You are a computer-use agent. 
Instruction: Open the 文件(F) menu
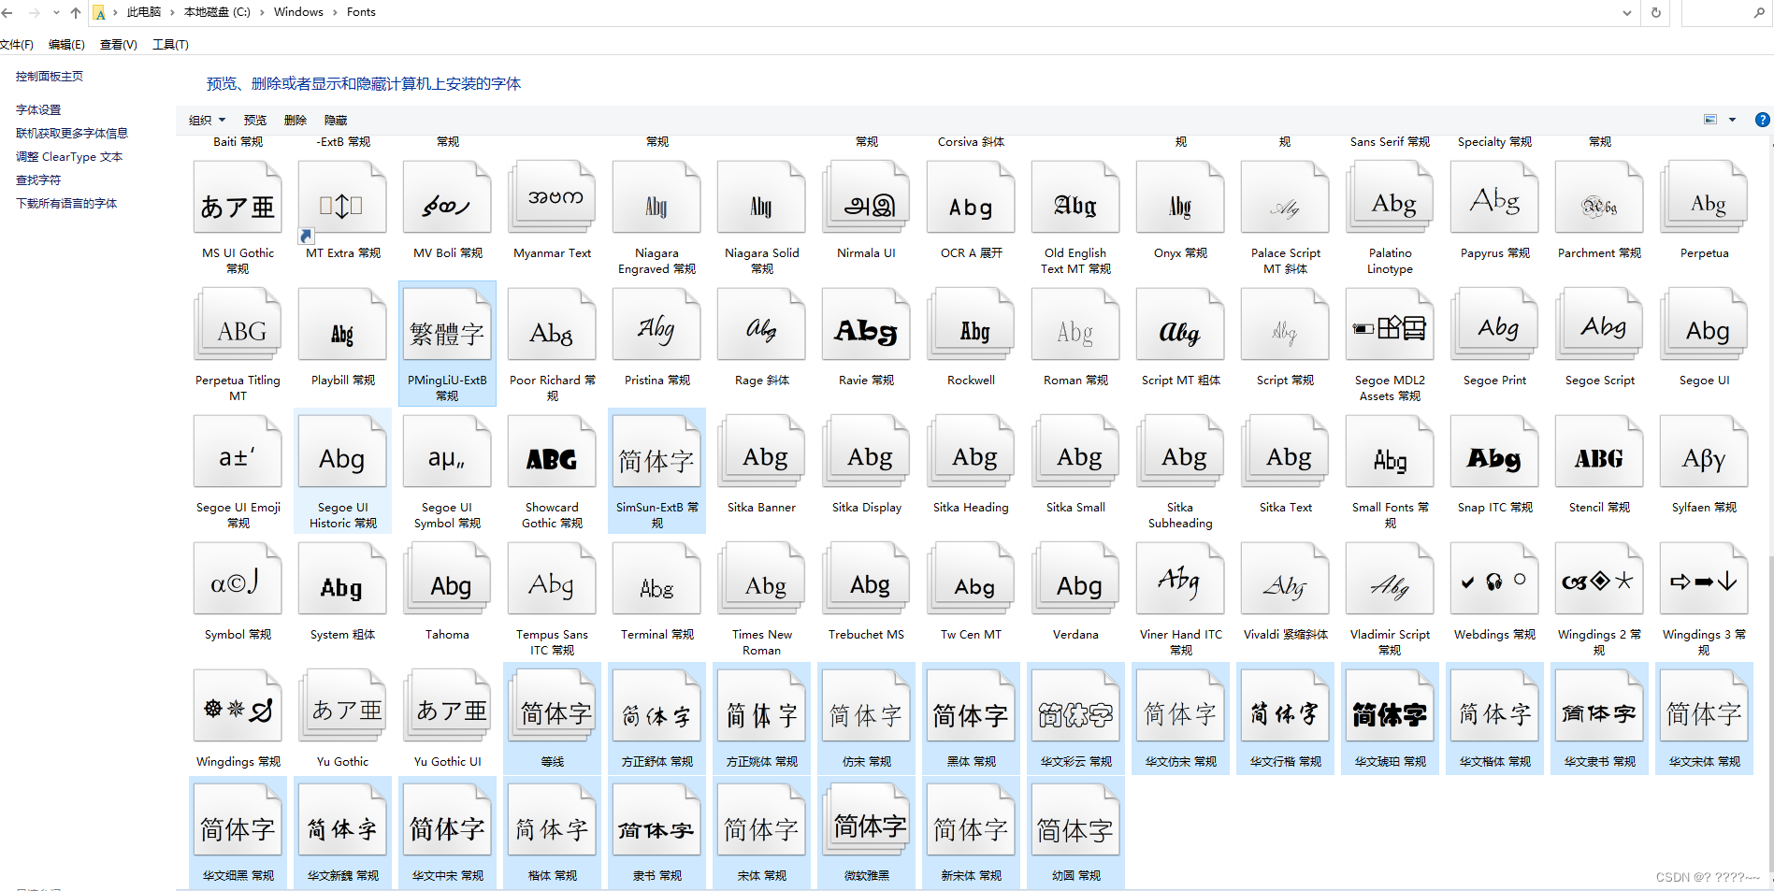(x=17, y=44)
